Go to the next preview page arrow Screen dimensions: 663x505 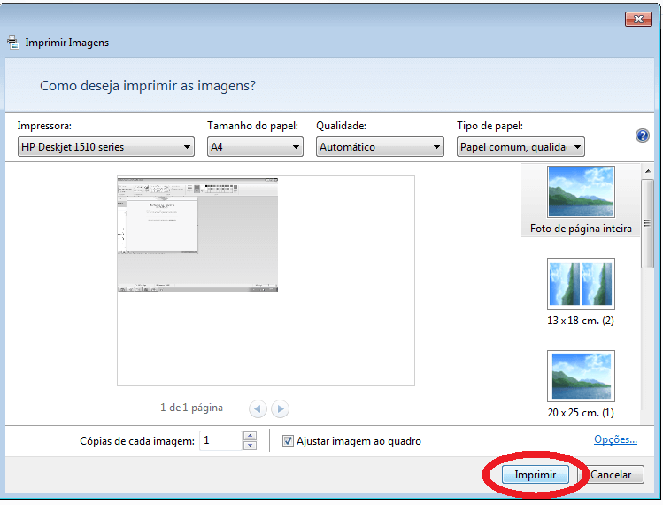[x=280, y=408]
